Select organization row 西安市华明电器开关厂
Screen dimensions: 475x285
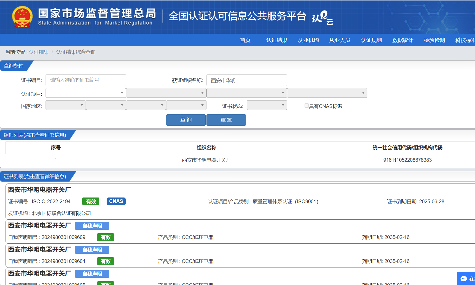pos(206,160)
